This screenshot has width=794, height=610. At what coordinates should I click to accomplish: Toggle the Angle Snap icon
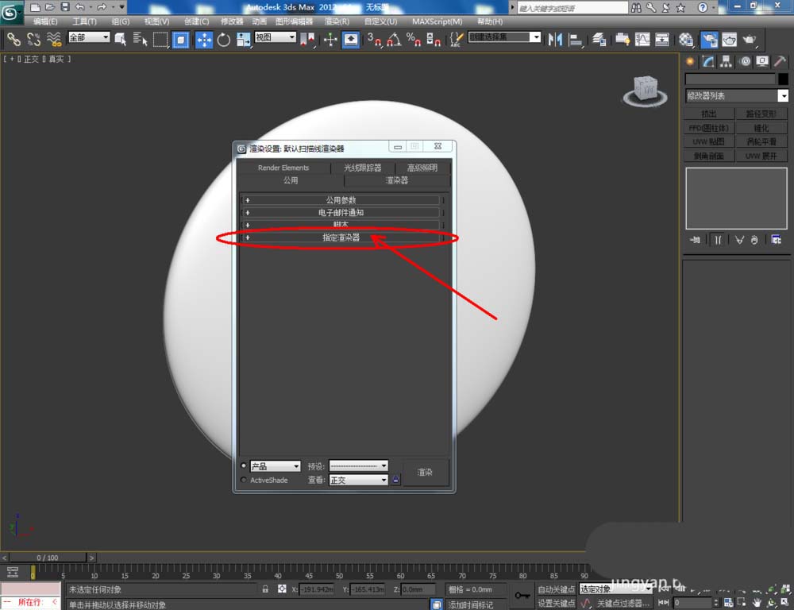394,39
